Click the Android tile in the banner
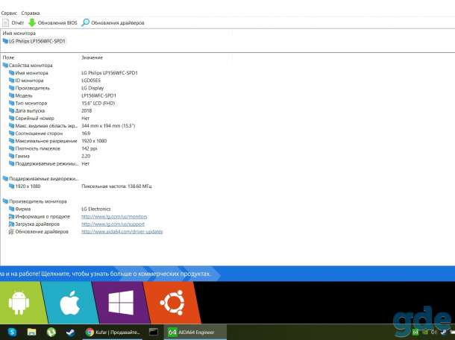Viewport: 455px width, 340px height. tap(22, 303)
